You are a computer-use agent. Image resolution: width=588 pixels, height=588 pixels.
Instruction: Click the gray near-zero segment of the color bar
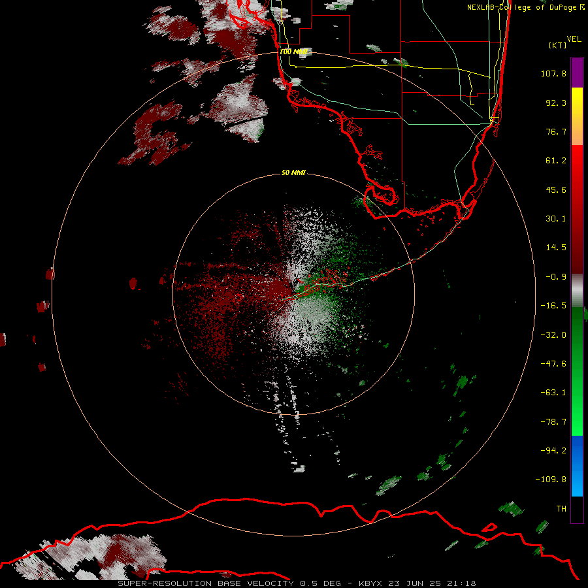577,290
